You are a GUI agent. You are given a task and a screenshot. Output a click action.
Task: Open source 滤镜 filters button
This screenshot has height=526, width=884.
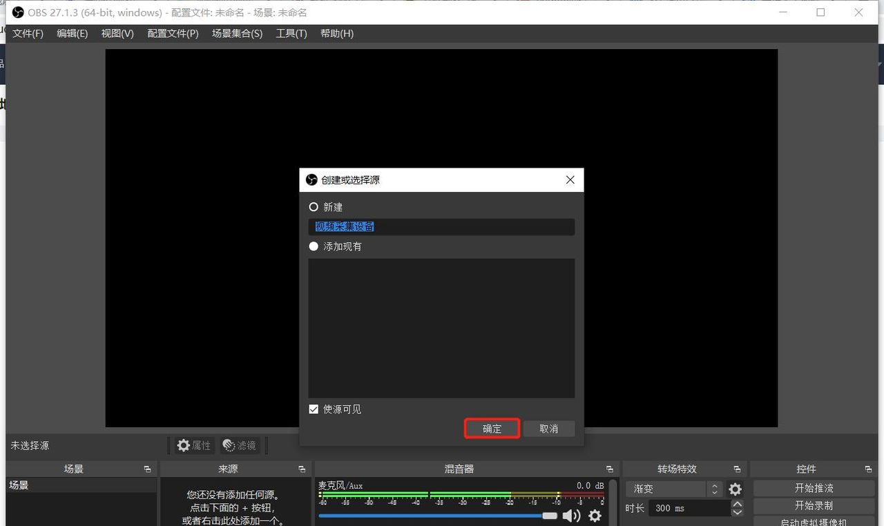[240, 446]
